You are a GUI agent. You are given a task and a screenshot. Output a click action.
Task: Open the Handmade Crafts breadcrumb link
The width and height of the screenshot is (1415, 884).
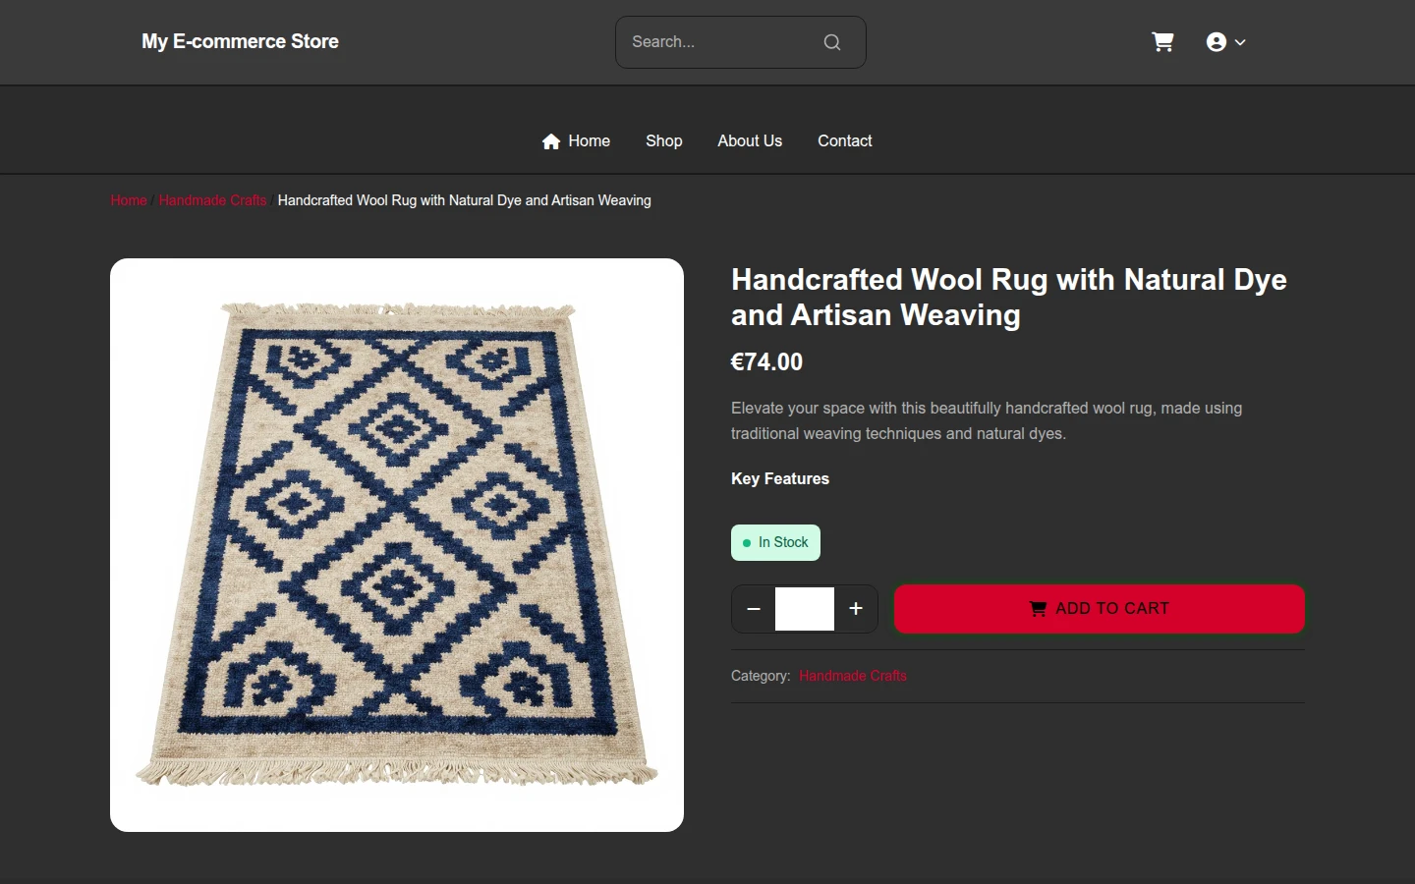[212, 200]
